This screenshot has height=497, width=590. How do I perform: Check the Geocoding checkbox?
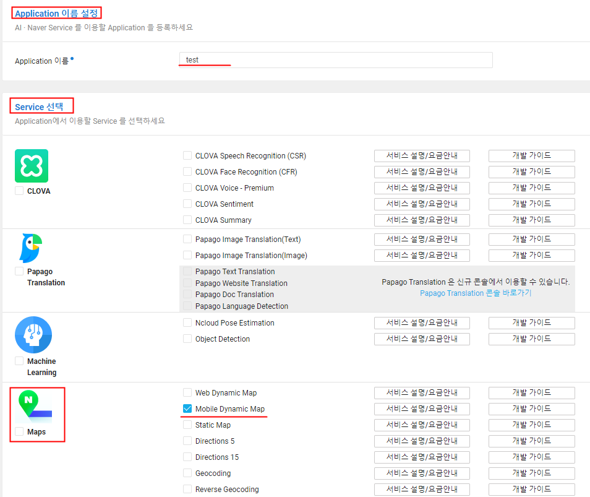pos(187,473)
